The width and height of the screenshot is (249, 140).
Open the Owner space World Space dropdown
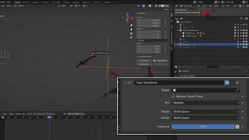[x=206, y=118]
